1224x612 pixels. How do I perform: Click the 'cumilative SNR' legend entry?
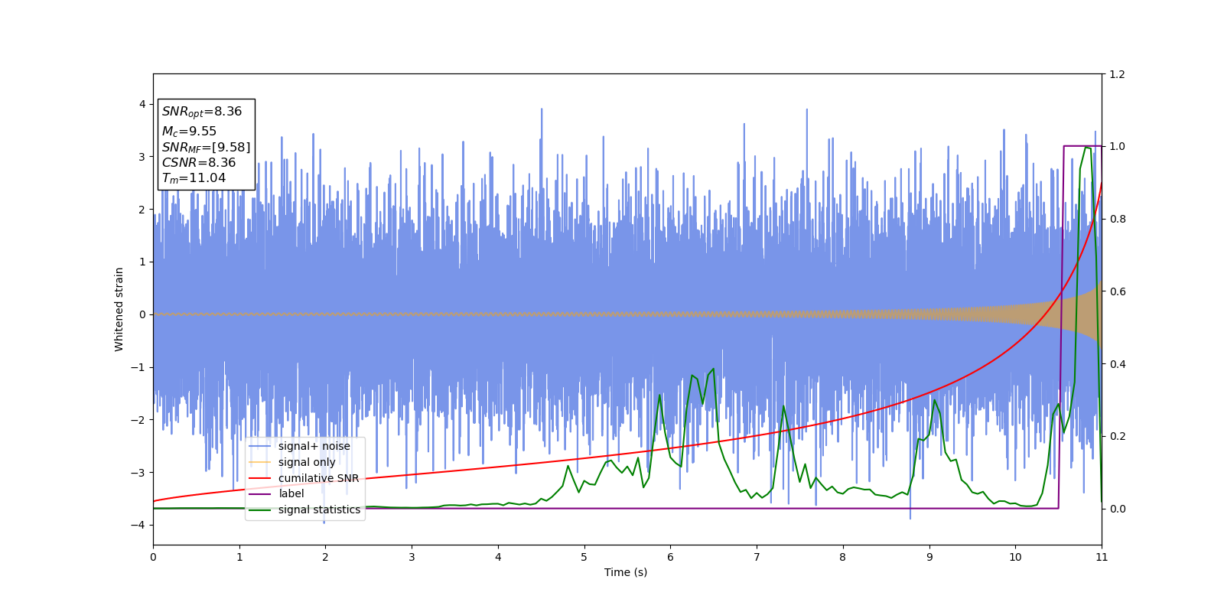point(318,478)
